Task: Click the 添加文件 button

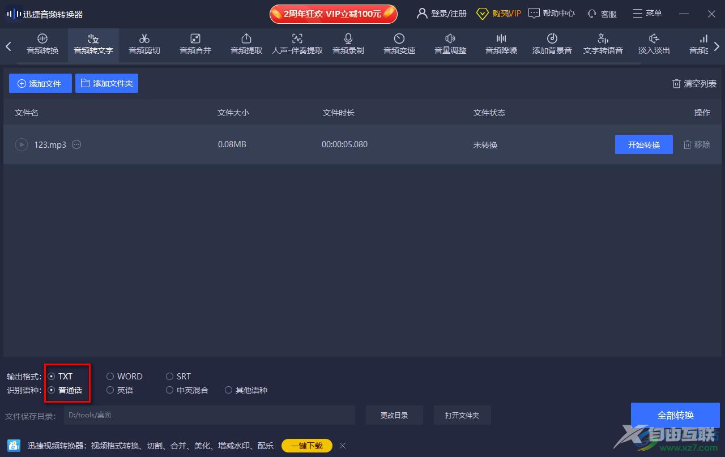Action: tap(40, 83)
